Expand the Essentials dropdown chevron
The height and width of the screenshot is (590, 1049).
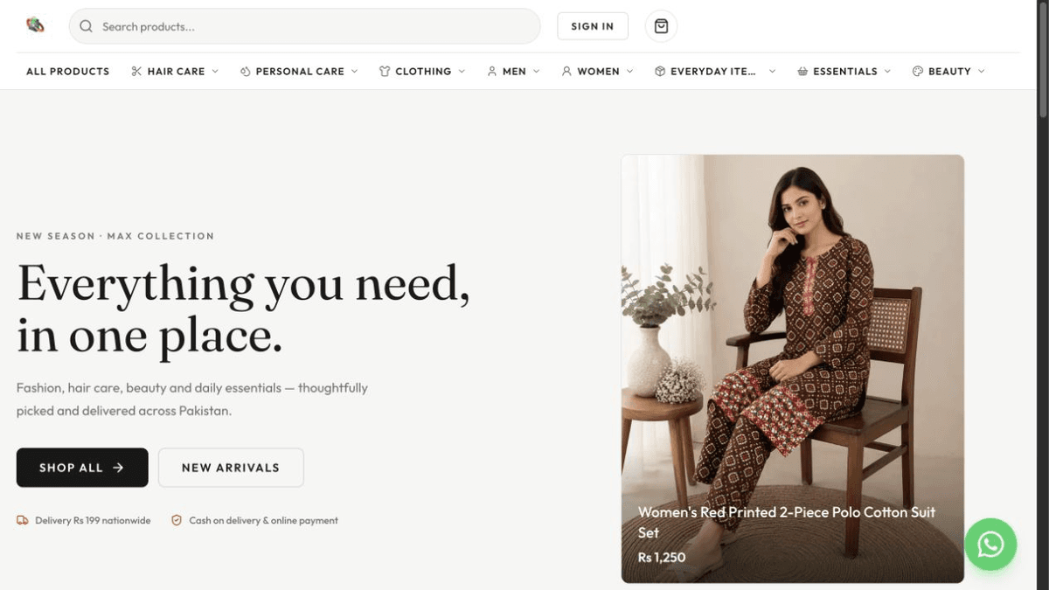pos(887,72)
